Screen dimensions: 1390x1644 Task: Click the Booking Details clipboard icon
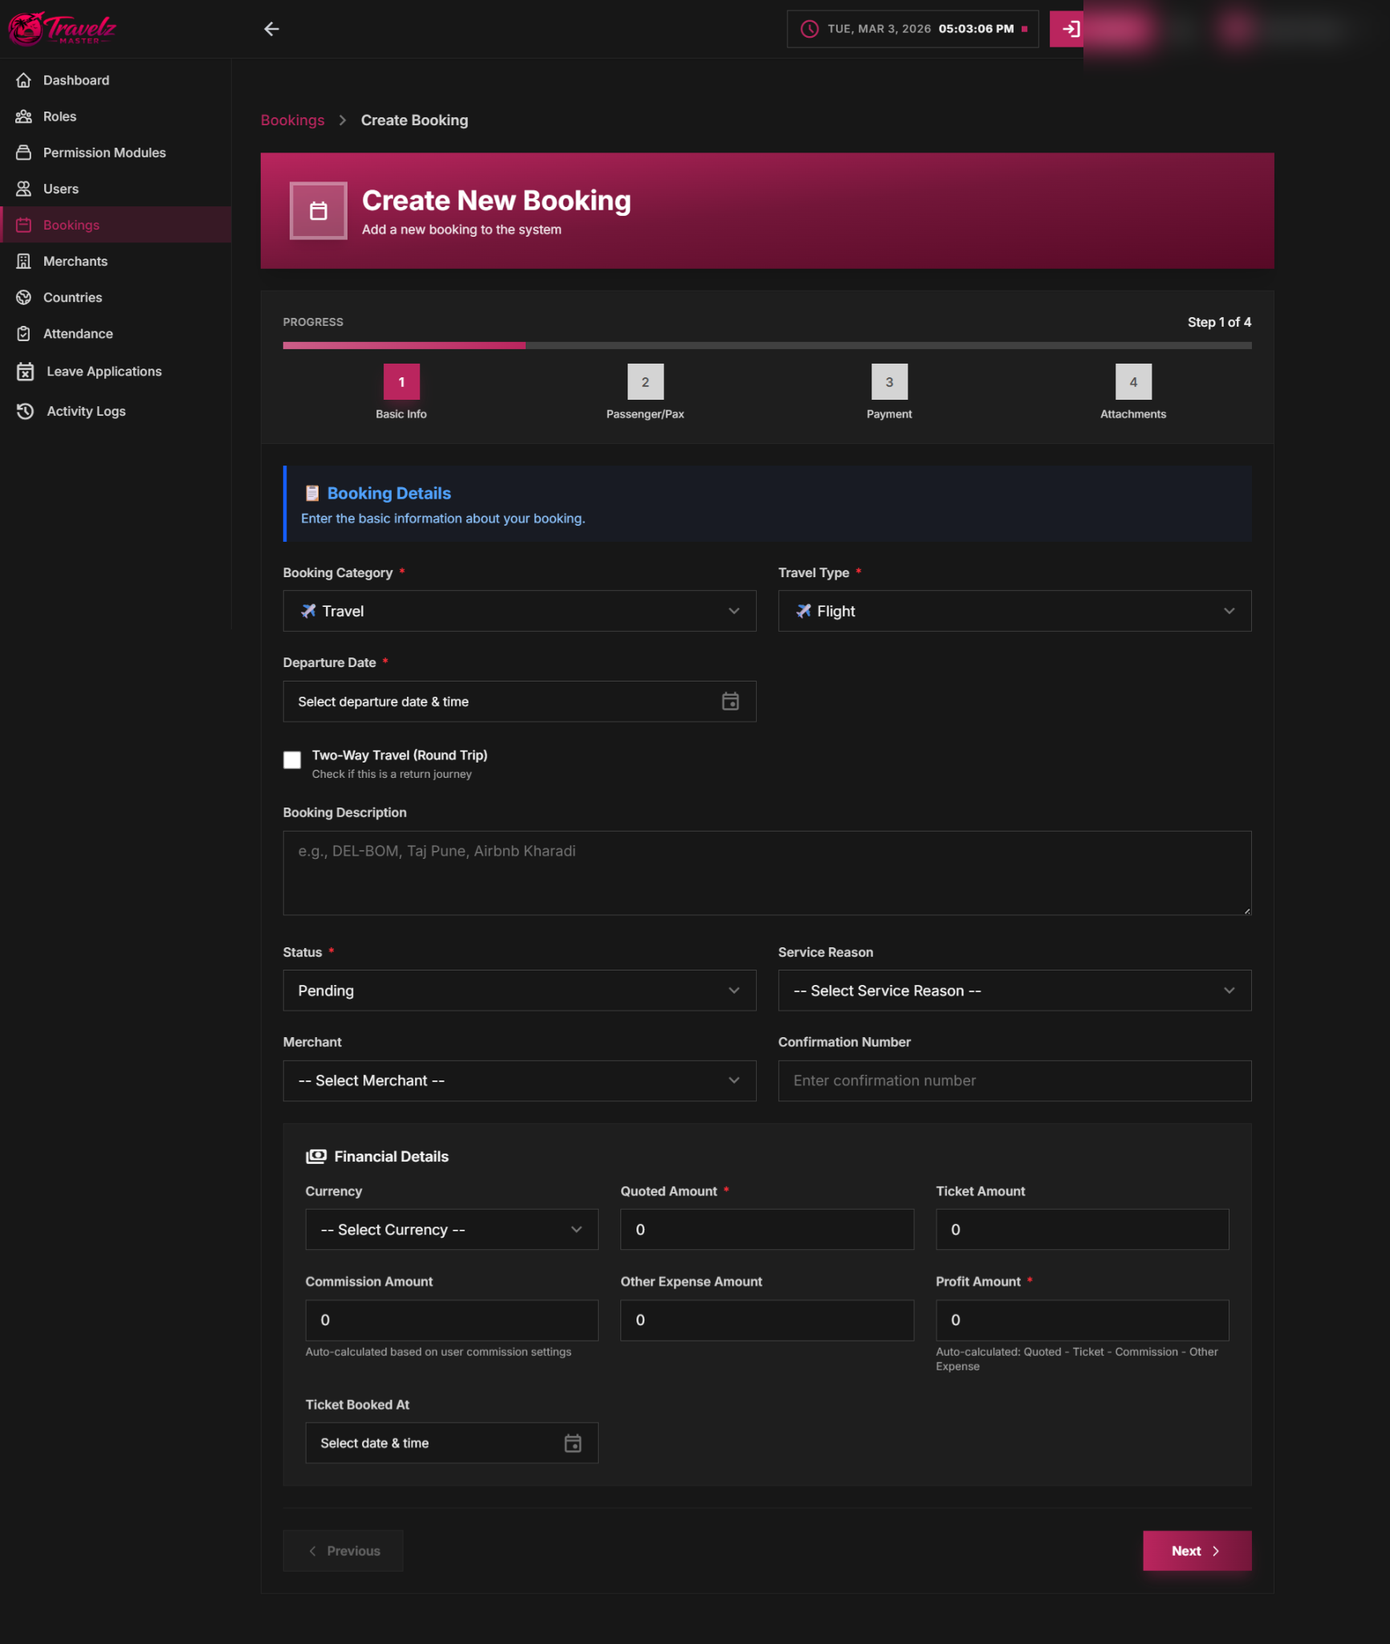312,493
